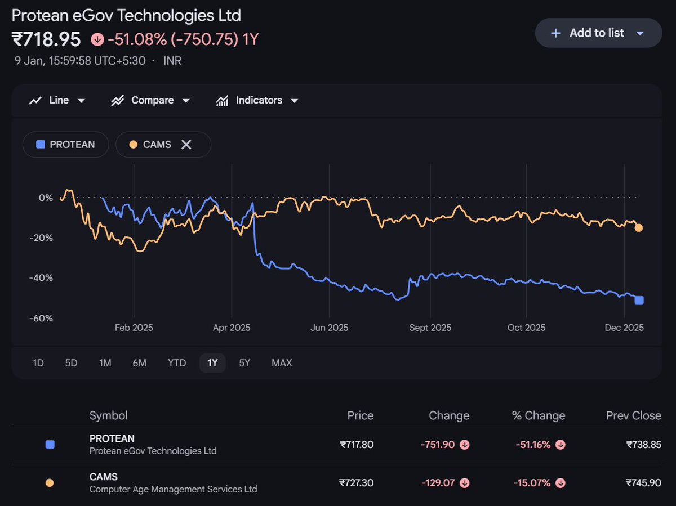The image size is (676, 506).
Task: Click orange swatch in CAMS table row
Action: pyautogui.click(x=50, y=483)
